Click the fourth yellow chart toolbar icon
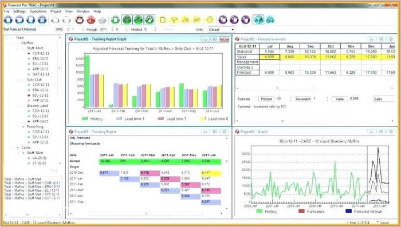Viewport: 401px width, 227px height. coord(196,19)
